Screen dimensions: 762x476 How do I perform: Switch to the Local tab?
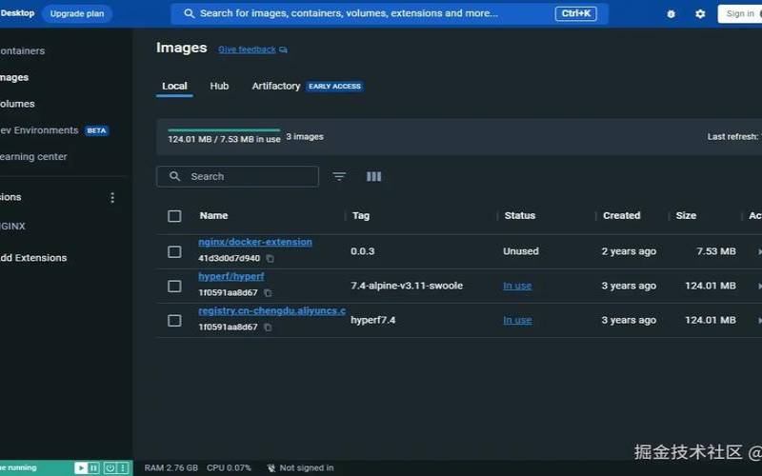(x=174, y=86)
